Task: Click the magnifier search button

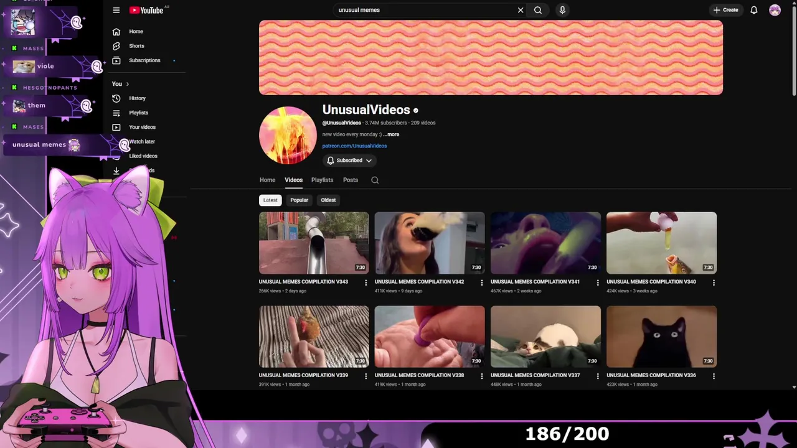Action: point(538,10)
